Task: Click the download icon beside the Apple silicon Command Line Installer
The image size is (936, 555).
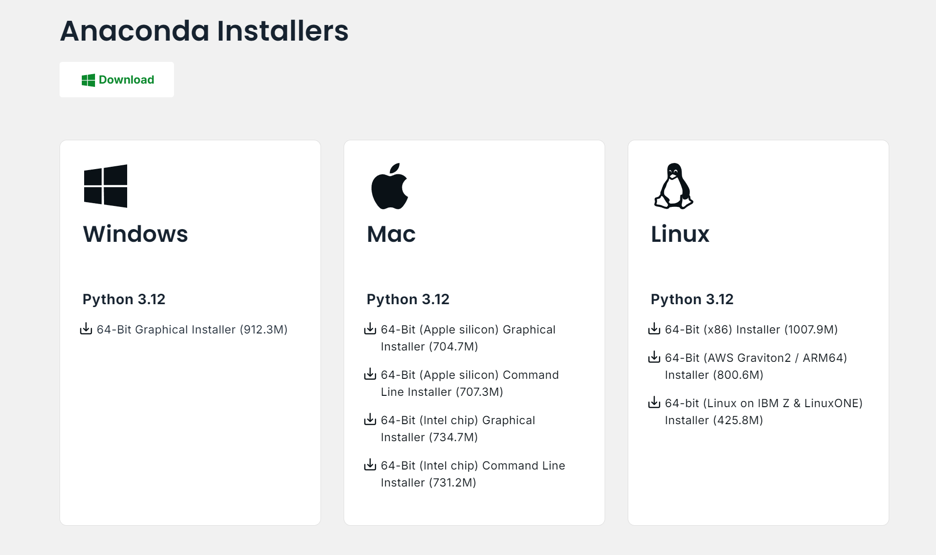Action: [370, 374]
